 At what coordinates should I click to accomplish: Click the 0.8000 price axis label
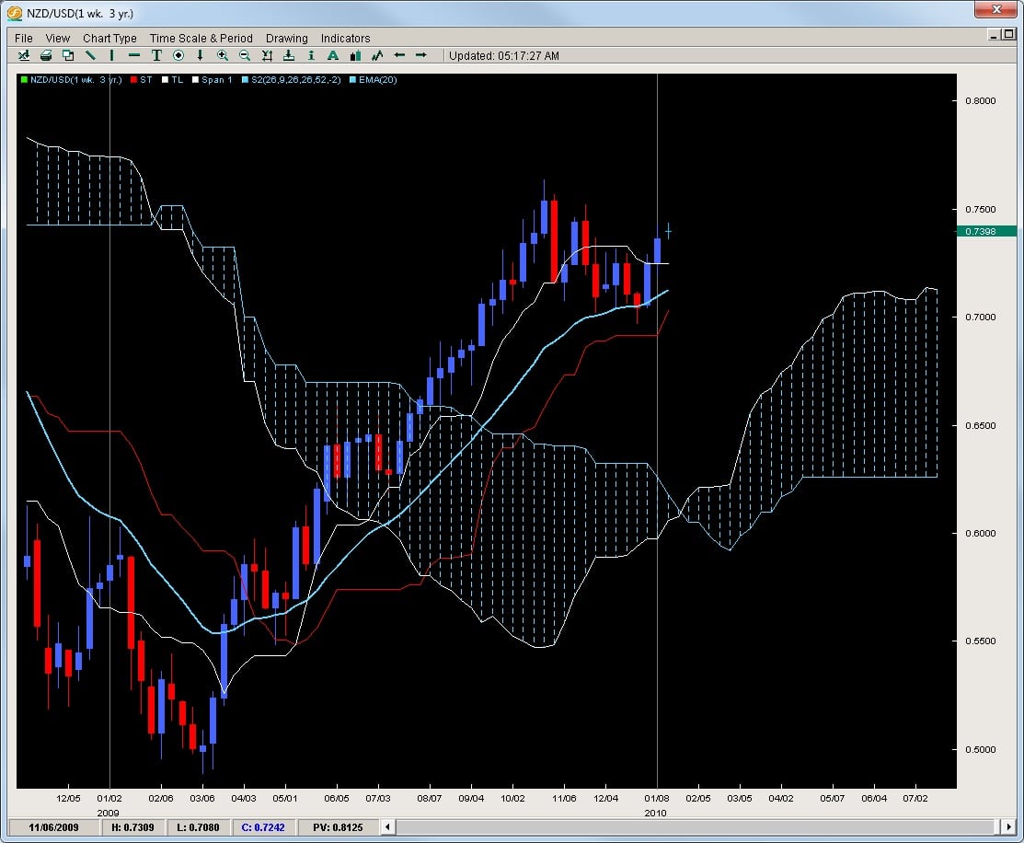coord(981,100)
